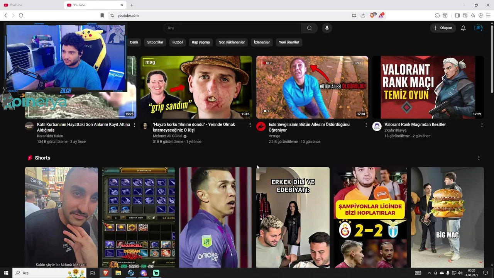Bookmark this page via the bookmark icon
Image resolution: width=494 pixels, height=278 pixels.
pos(102,15)
